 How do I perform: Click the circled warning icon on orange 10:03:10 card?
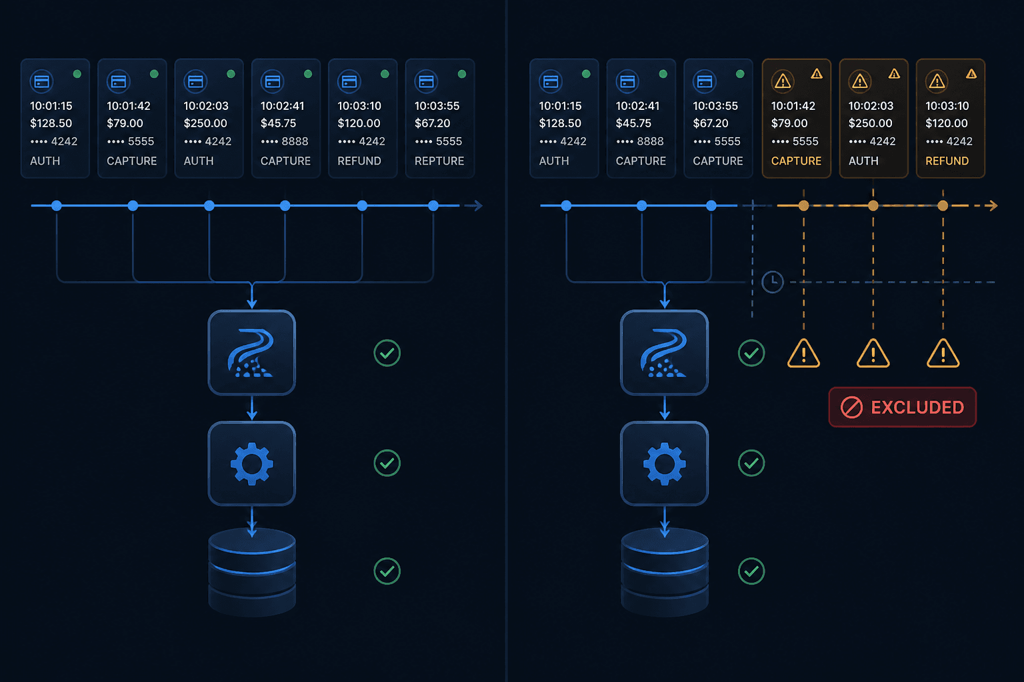pyautogui.click(x=937, y=81)
